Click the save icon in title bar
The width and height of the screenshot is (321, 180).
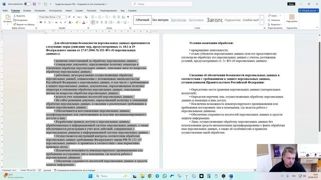click(34, 4)
